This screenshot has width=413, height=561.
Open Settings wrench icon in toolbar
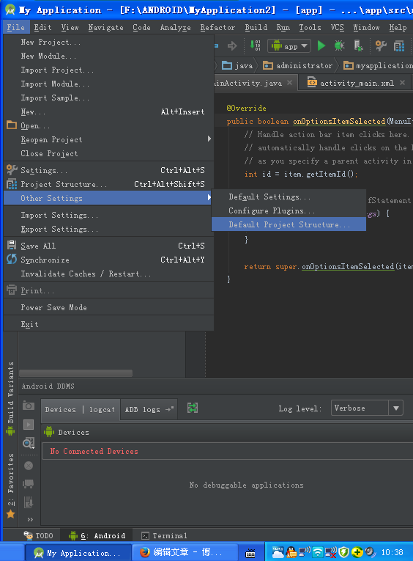[381, 45]
